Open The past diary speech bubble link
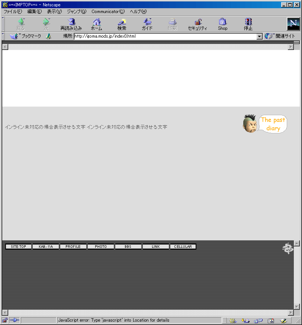Screen dimensions: 302x325 click(273, 124)
